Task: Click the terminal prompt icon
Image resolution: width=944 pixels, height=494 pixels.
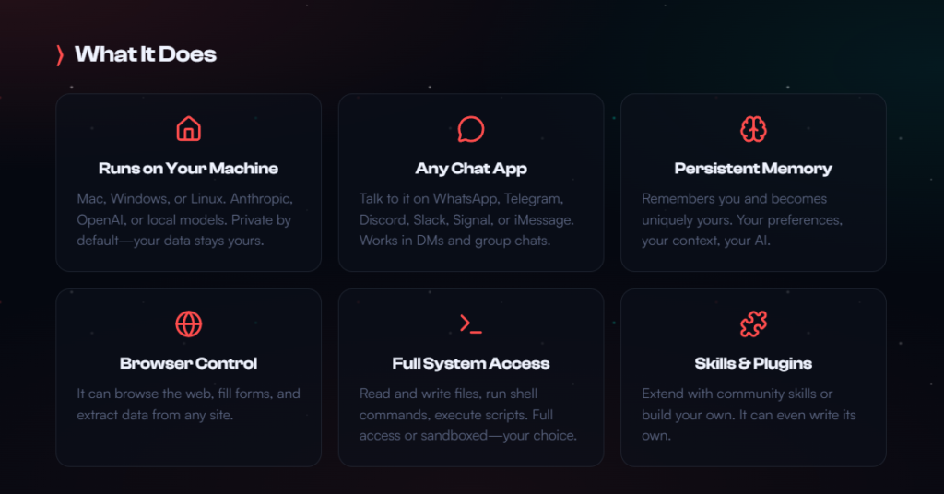Action: coord(471,323)
